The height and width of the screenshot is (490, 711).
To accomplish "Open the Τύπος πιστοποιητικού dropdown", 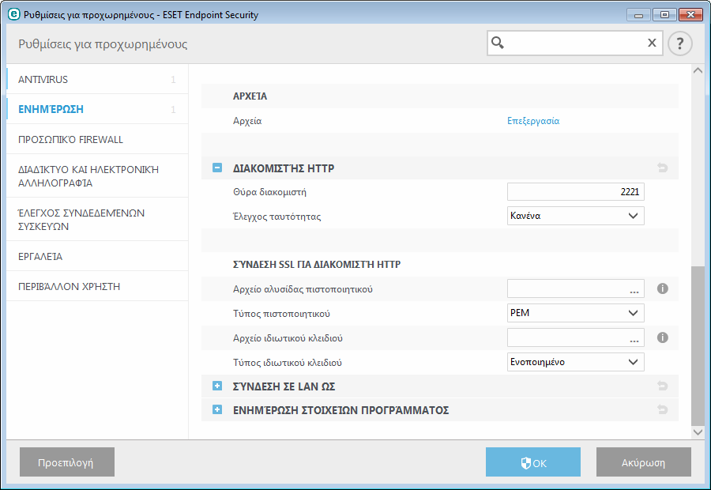I will [575, 313].
